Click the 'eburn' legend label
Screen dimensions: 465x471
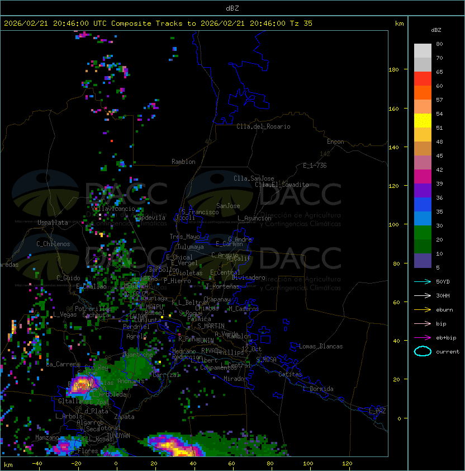click(444, 310)
